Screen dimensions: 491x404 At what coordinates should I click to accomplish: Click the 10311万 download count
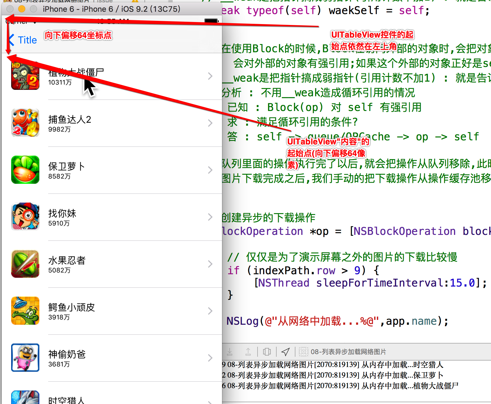60,83
